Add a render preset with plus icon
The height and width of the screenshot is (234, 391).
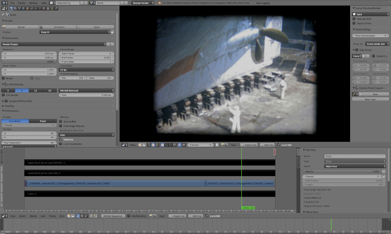[x=108, y=44]
